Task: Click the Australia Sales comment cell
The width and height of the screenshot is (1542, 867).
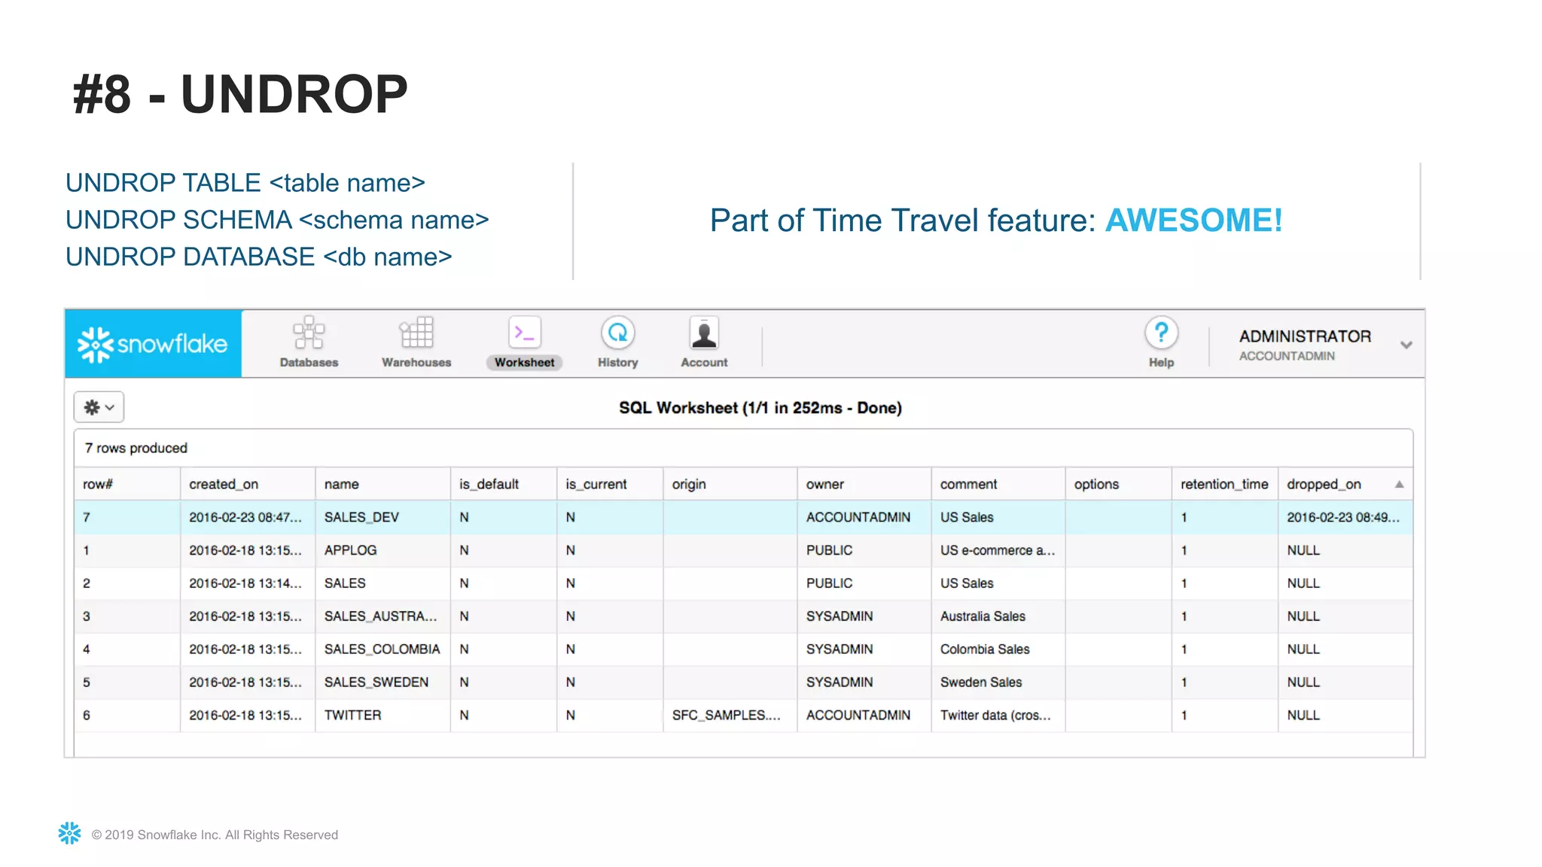Action: (x=998, y=616)
